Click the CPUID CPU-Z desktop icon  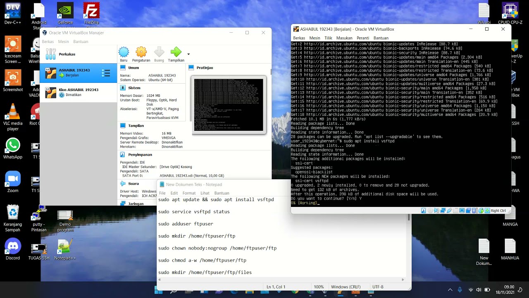(510, 14)
